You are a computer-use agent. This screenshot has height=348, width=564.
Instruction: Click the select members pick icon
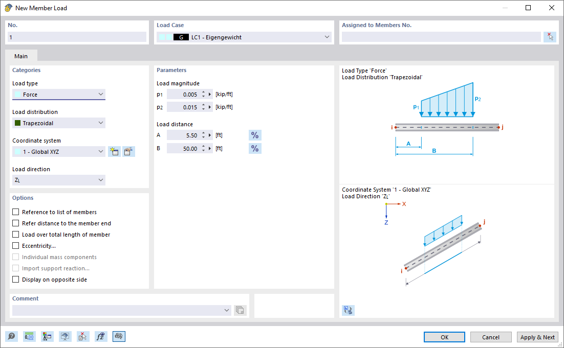tap(550, 37)
